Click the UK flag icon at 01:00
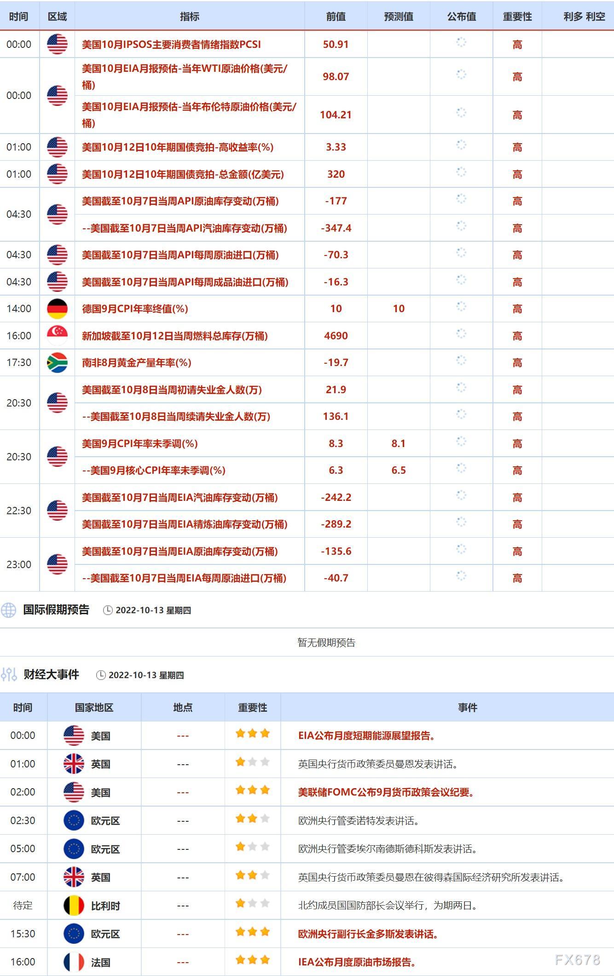The width and height of the screenshot is (614, 976). [74, 764]
